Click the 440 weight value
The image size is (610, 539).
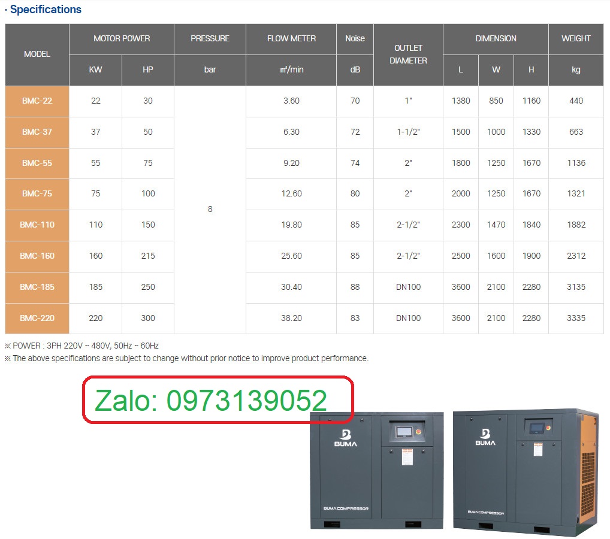coord(576,101)
